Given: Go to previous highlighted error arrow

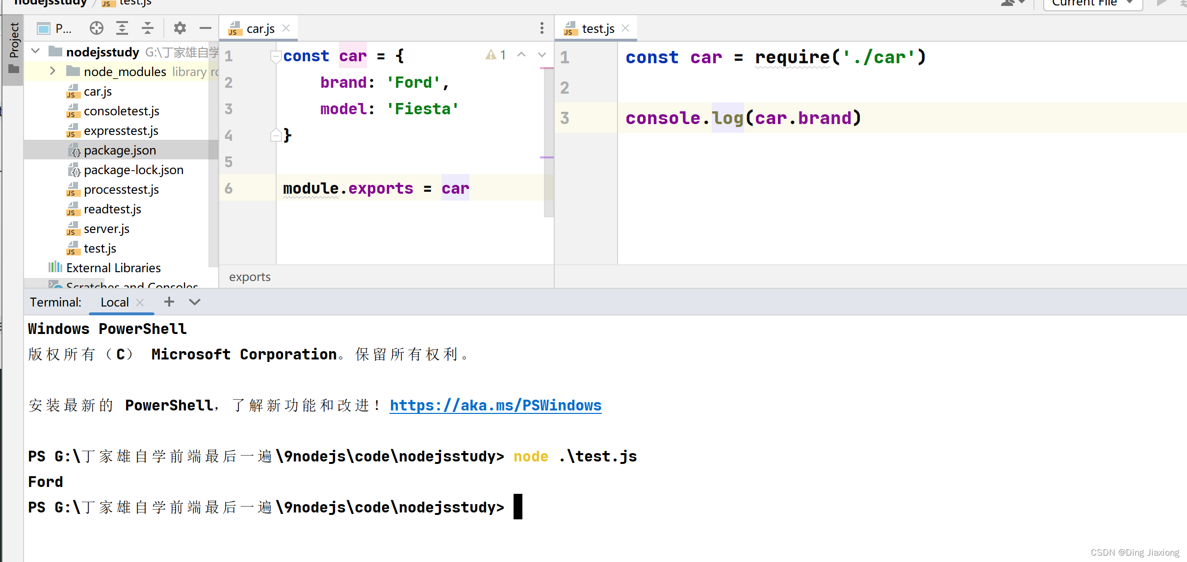Looking at the screenshot, I should 521,55.
